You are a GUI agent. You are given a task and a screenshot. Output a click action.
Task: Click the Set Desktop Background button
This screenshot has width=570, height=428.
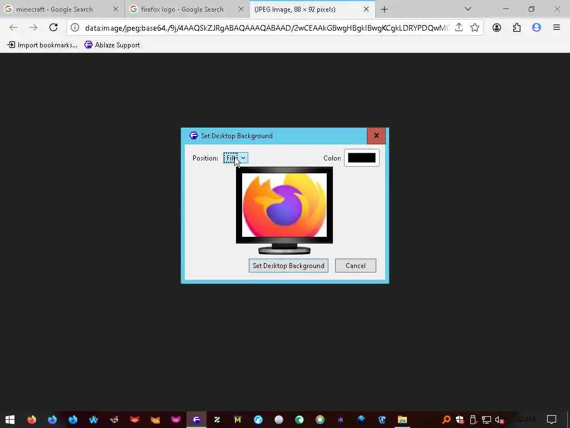click(x=288, y=266)
